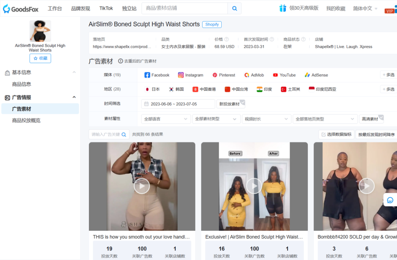Toggle the 新投放素材 filter
397x260 pixels.
click(x=231, y=104)
